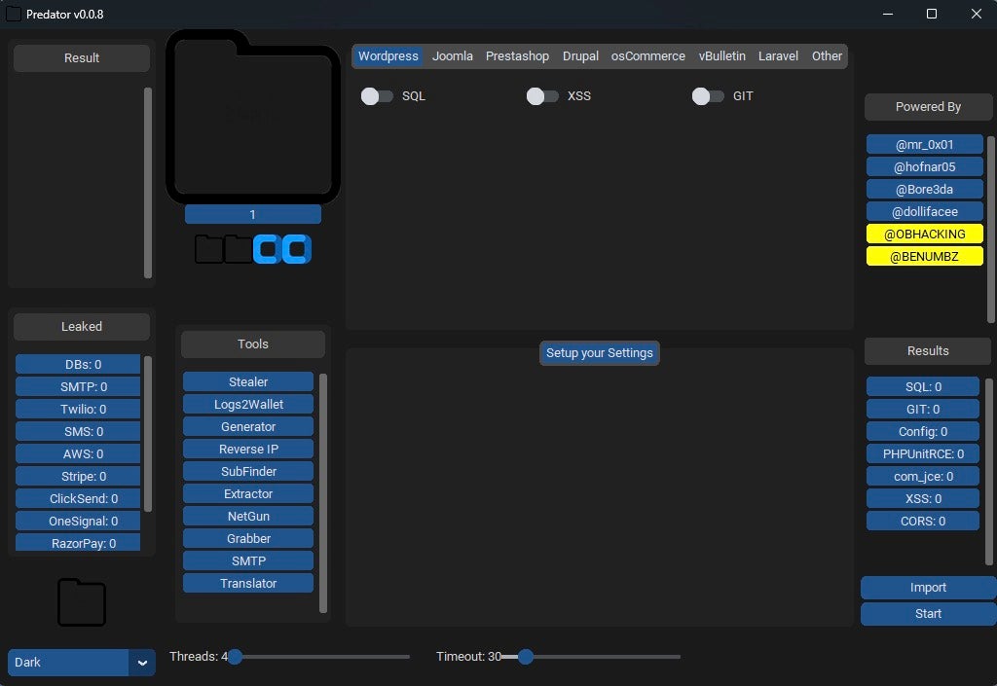Click the Setup your Settings button
The height and width of the screenshot is (686, 997).
point(600,353)
